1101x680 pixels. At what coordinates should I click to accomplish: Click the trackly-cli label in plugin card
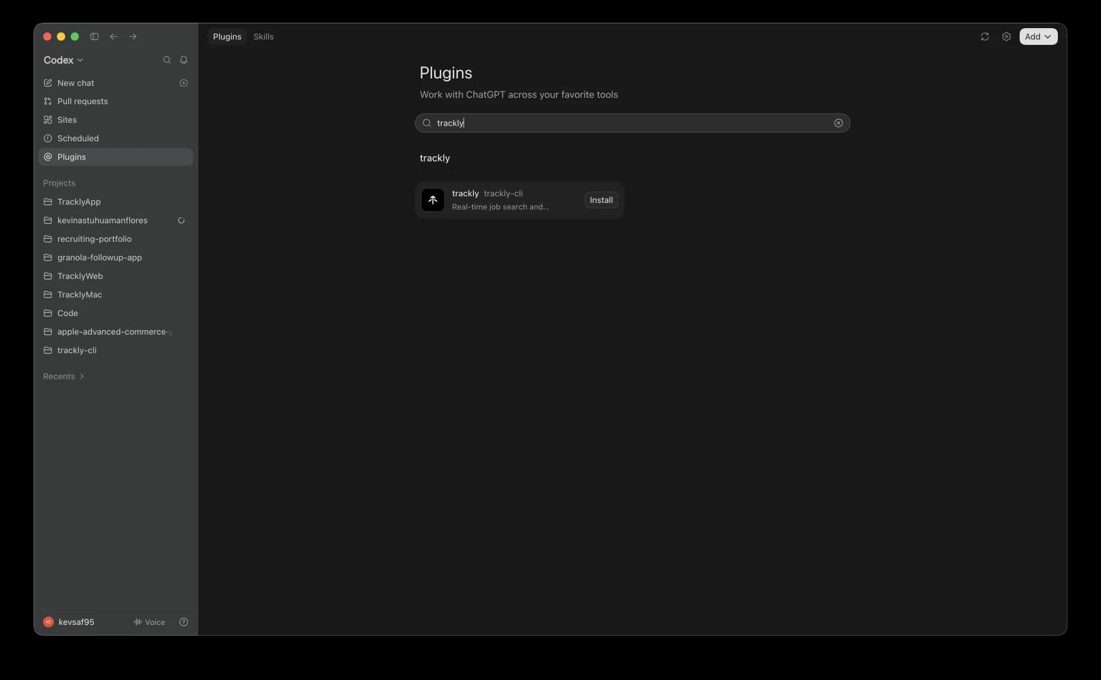tap(503, 193)
